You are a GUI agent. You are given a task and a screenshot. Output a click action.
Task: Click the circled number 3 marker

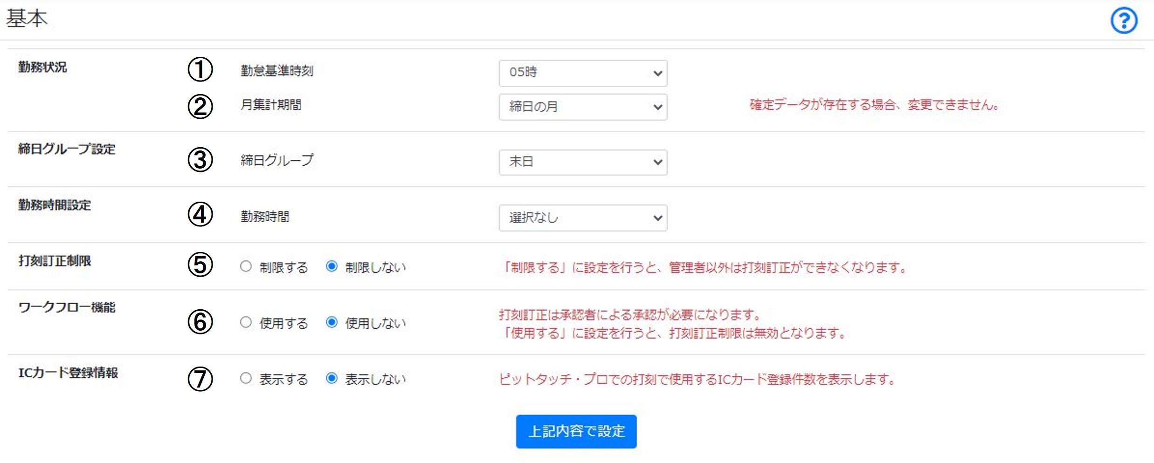pyautogui.click(x=200, y=160)
